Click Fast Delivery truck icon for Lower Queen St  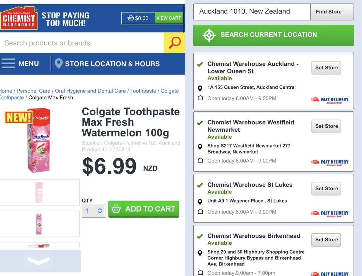click(x=315, y=99)
